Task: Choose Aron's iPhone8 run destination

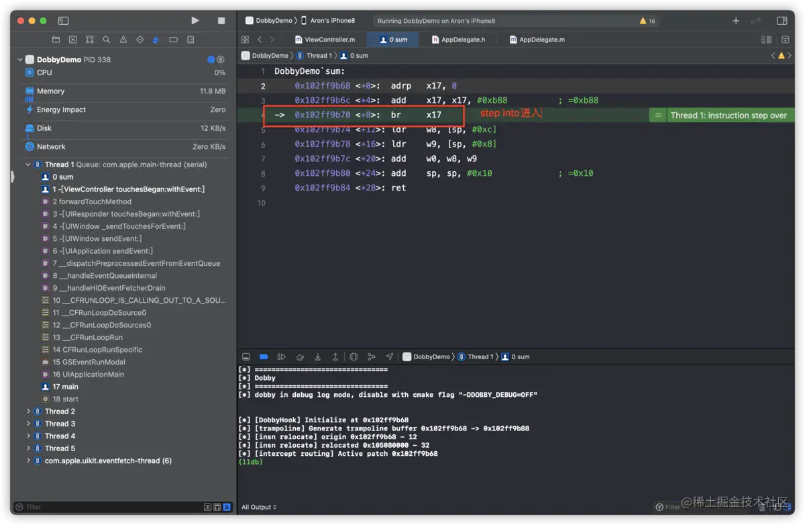Action: 328,21
